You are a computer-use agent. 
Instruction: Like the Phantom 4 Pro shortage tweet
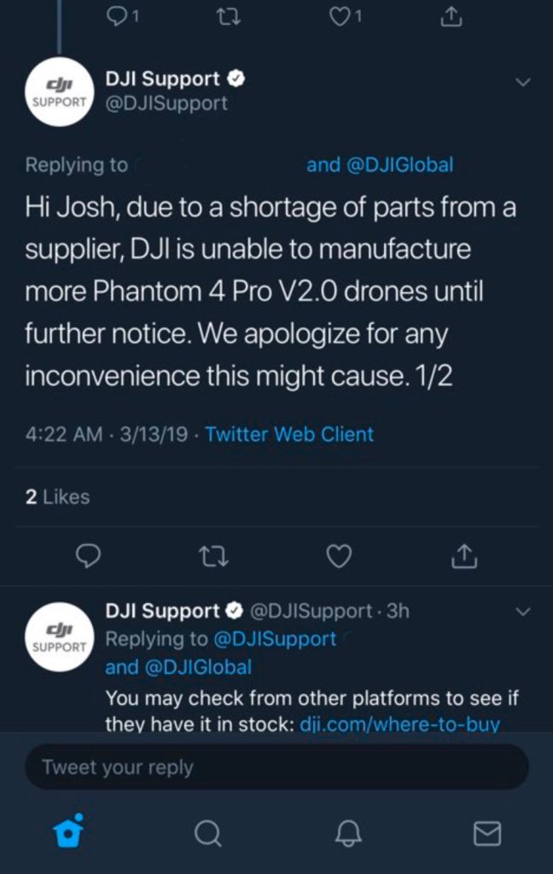pyautogui.click(x=339, y=556)
